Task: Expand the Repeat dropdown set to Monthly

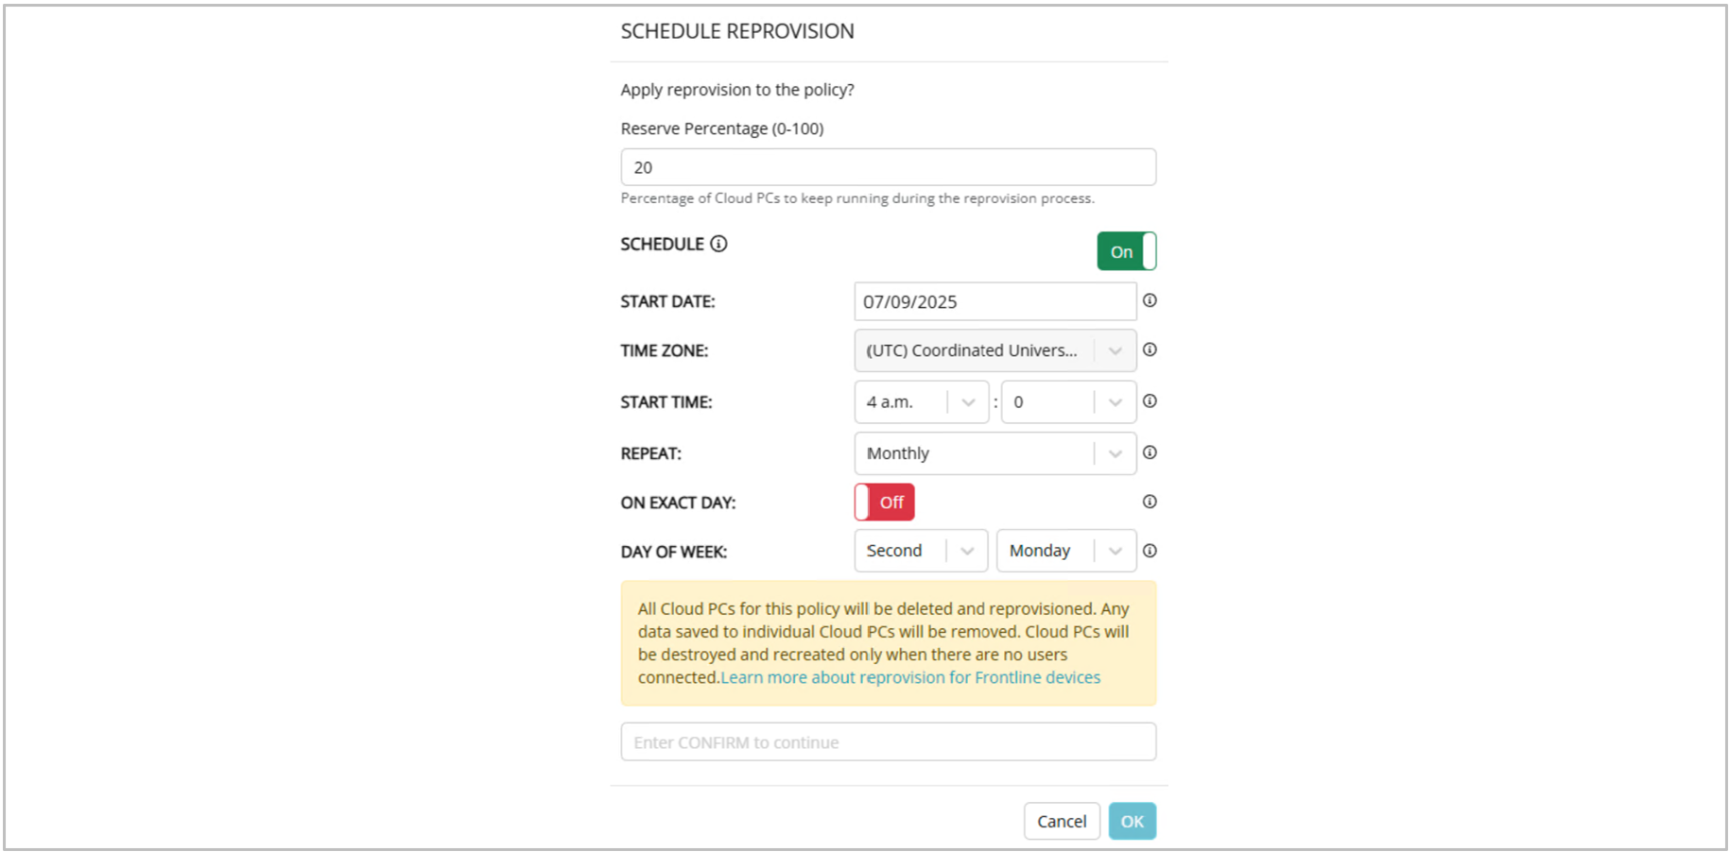Action: (x=995, y=453)
